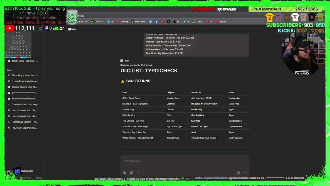The image size is (330, 186).
Task: Click 'Eye Of The Tiger' corrected cell
Action: point(199,127)
